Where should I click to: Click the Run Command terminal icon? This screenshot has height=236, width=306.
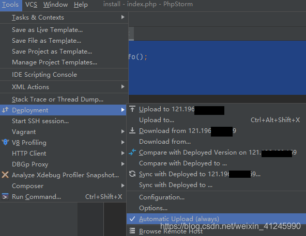pos(5,197)
